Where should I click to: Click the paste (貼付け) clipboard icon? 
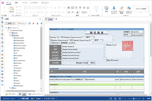[12, 8]
